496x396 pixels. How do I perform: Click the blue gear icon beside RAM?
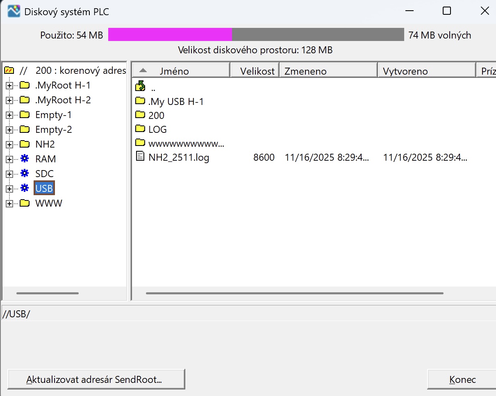click(x=25, y=159)
